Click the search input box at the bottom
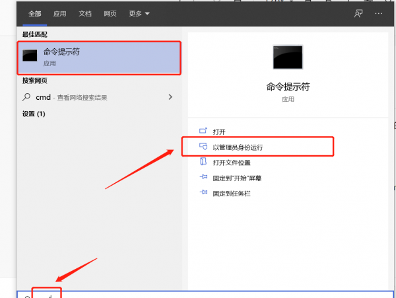396x298 pixels. [x=205, y=295]
